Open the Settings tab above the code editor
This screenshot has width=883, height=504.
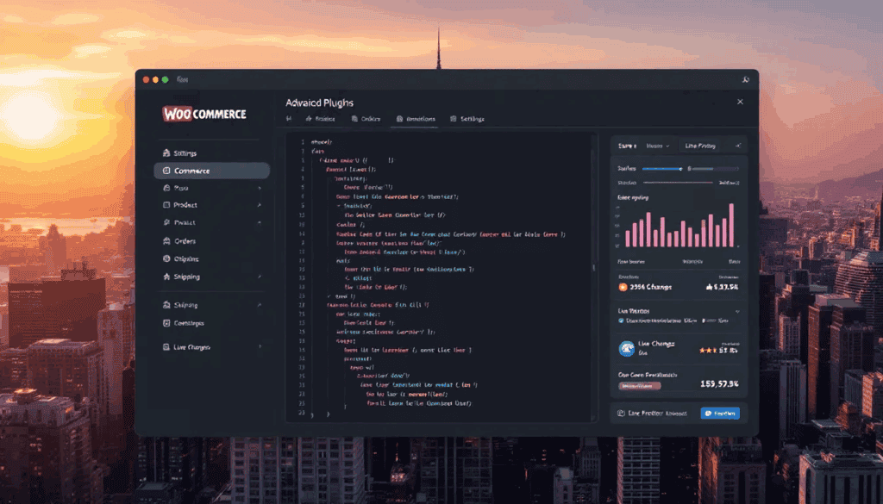click(x=467, y=119)
